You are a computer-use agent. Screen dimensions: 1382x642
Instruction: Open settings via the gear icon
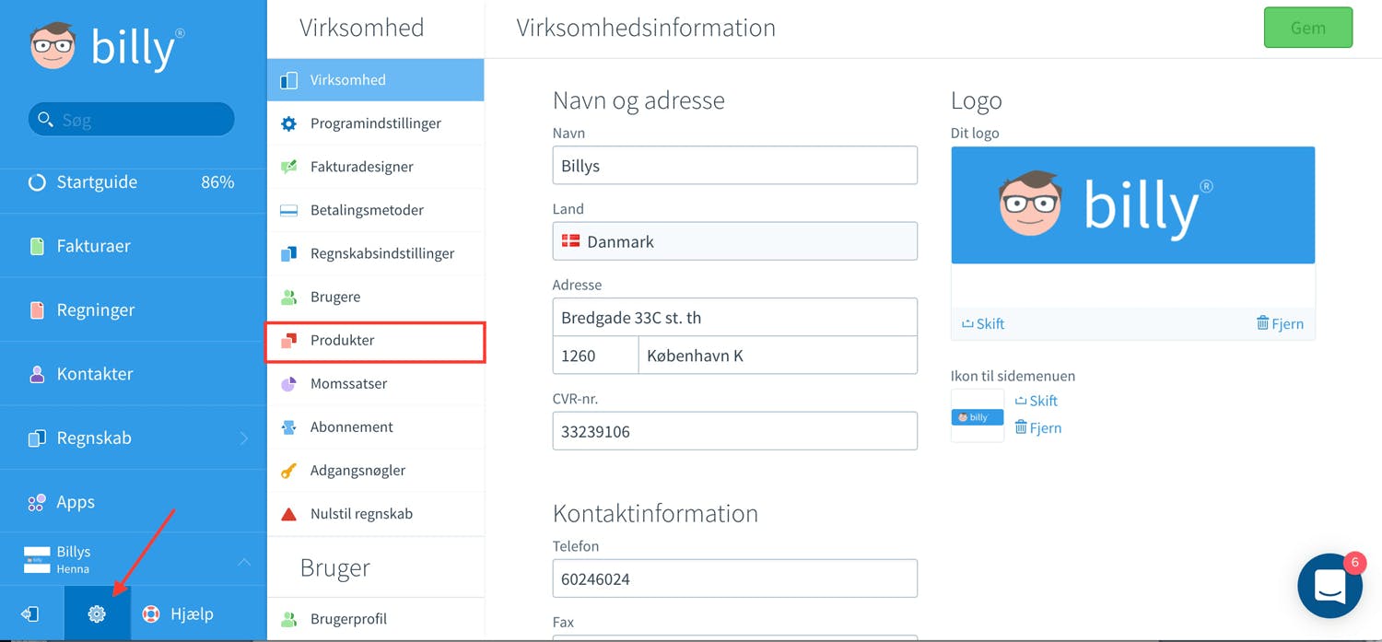tap(97, 614)
